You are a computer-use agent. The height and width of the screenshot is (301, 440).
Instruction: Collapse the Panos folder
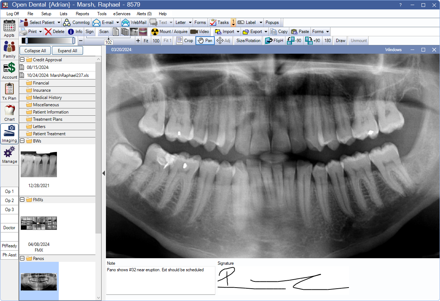click(x=22, y=258)
